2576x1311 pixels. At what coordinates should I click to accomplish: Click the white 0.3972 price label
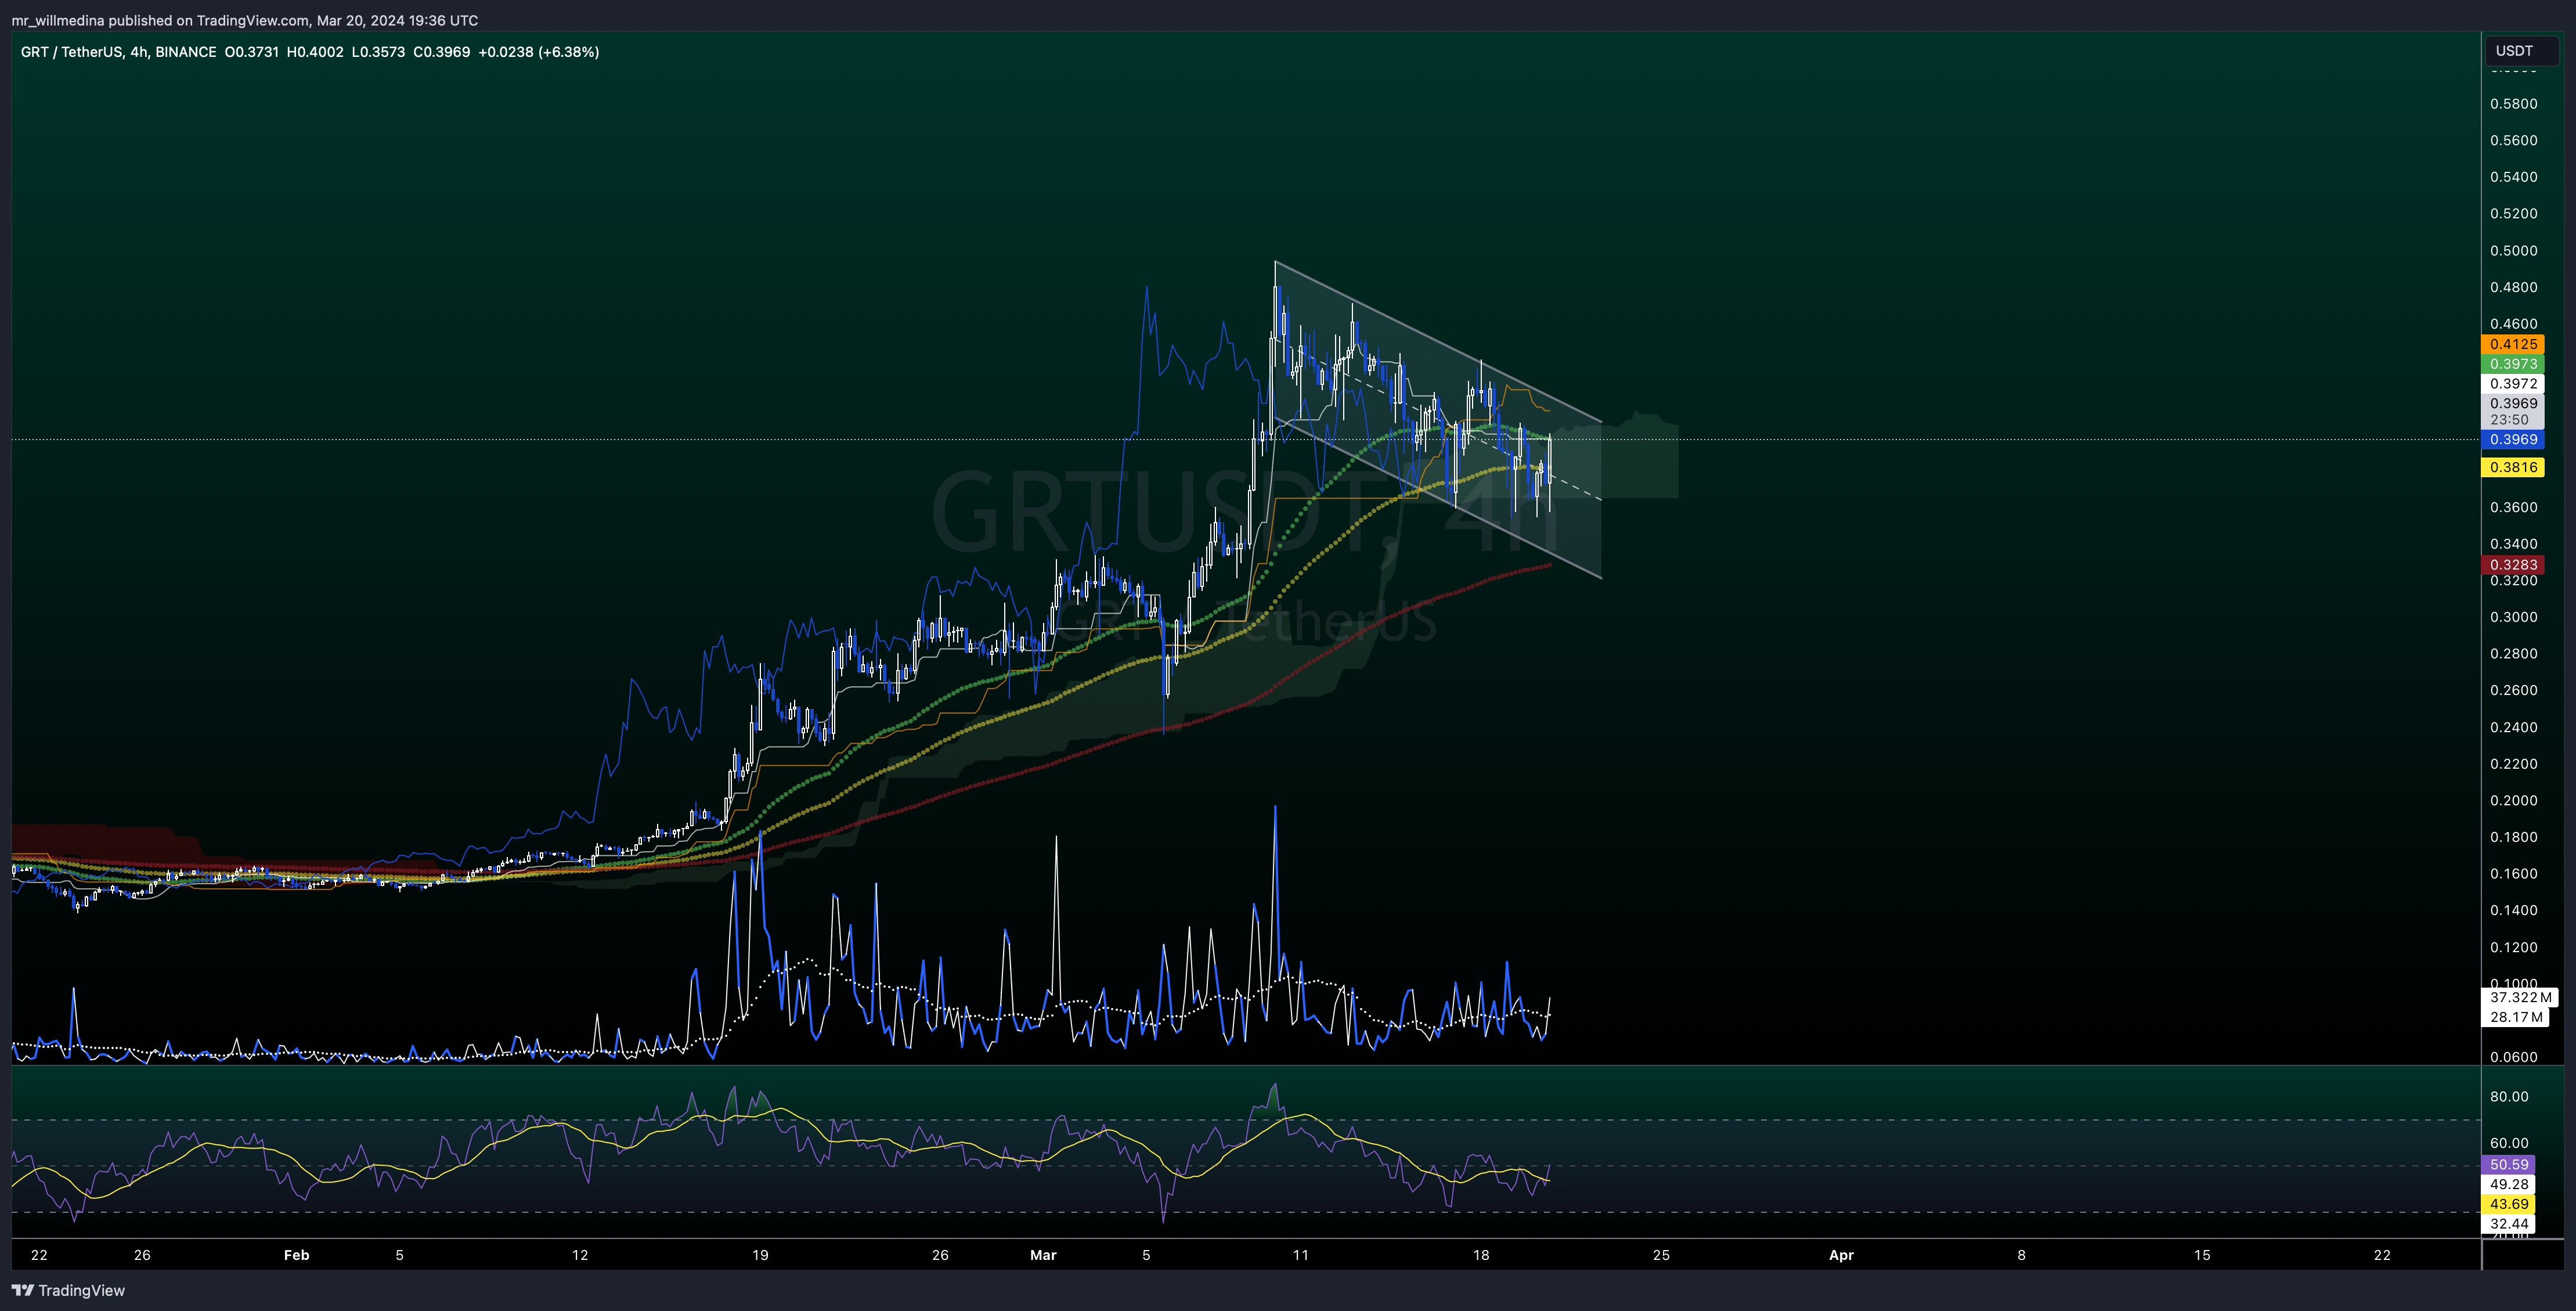point(2513,384)
